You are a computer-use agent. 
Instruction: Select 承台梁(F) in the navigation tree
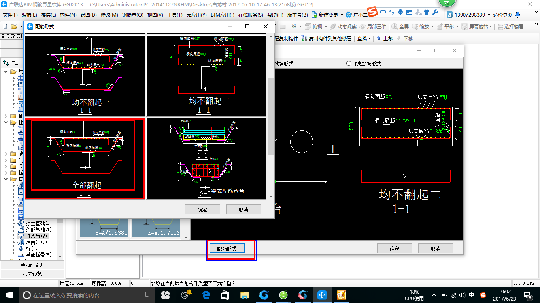(36, 242)
